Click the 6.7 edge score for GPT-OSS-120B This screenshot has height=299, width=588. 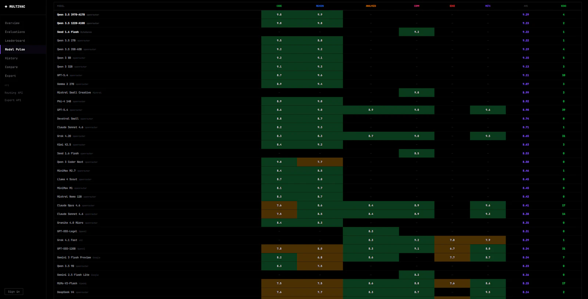[452, 249]
